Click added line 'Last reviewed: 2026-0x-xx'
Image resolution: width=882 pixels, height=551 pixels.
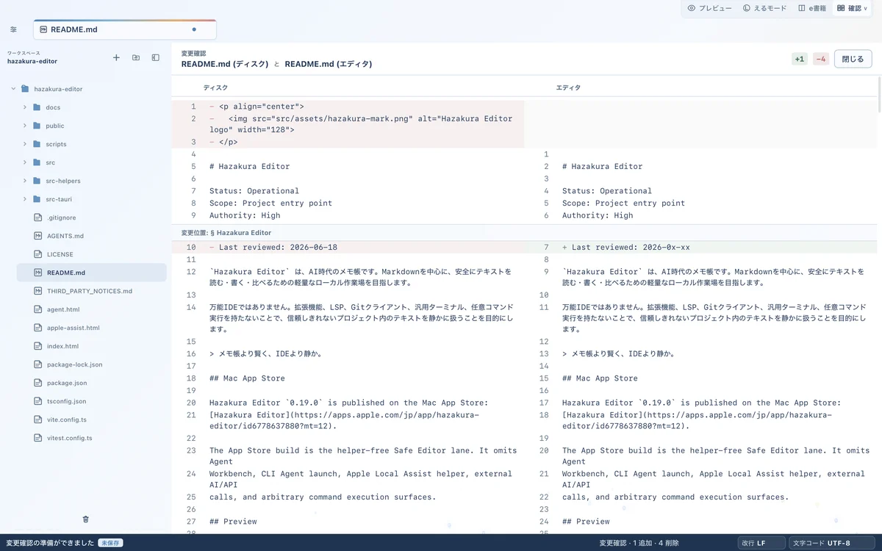[x=700, y=248]
